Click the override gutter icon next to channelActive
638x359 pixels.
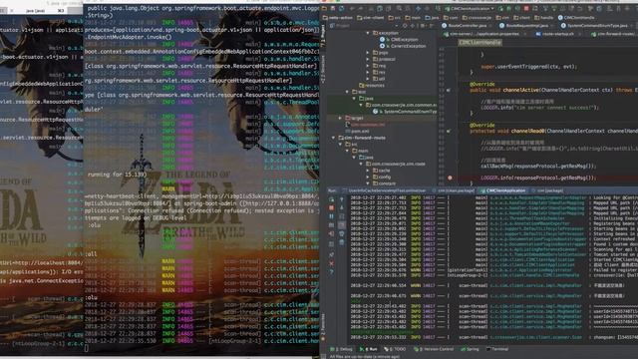(448, 90)
